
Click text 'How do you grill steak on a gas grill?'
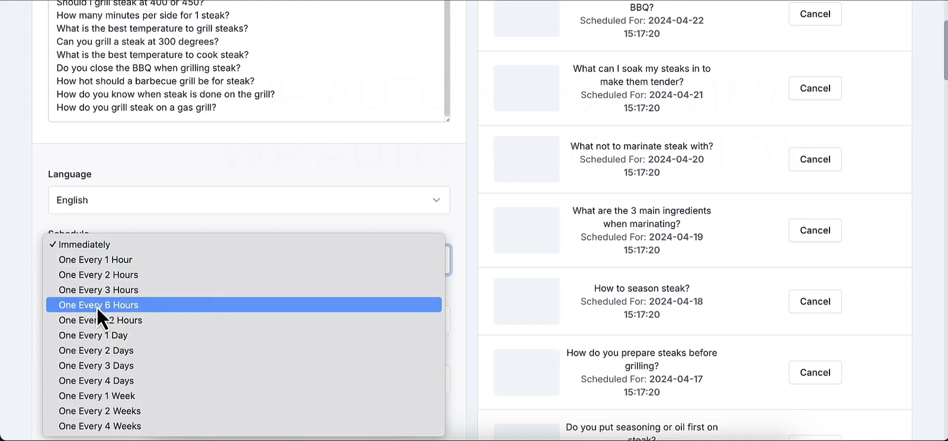pos(136,108)
